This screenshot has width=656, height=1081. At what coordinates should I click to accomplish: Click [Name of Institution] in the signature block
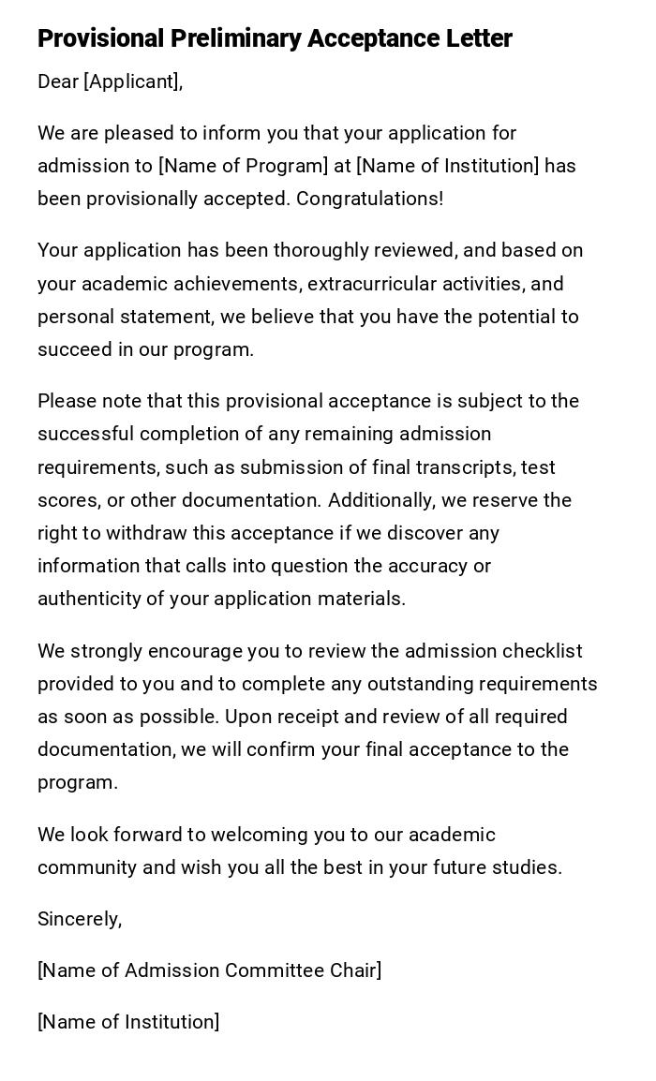128,1022
